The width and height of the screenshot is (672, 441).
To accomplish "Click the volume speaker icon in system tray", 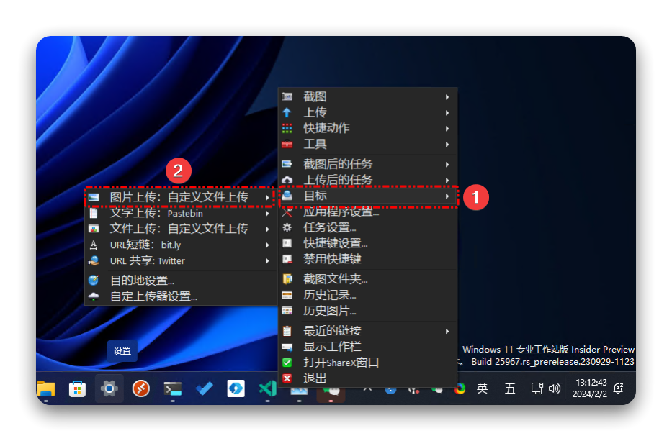I will tap(555, 388).
